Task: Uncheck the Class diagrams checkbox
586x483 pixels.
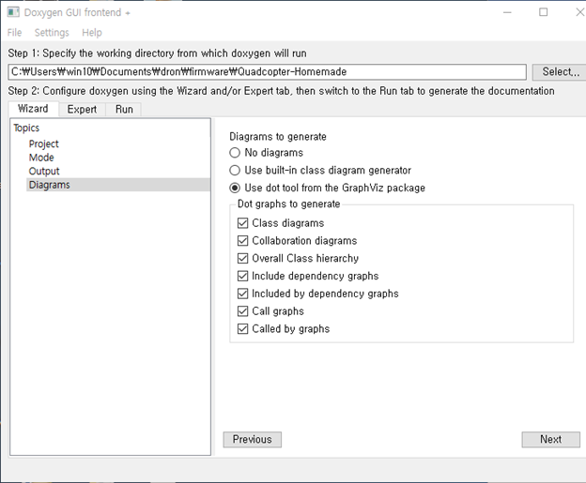Action: coord(243,223)
